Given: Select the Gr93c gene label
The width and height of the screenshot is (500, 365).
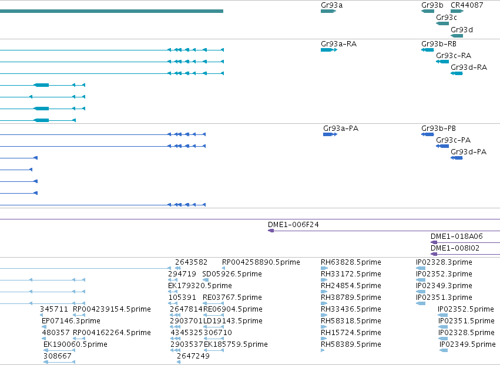Looking at the screenshot, I should coord(447,18).
